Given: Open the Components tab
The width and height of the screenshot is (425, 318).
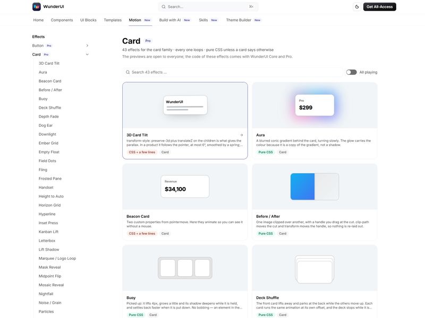Looking at the screenshot, I should 62,20.
